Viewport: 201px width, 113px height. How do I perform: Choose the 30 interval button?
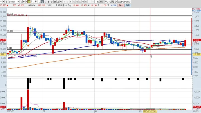80,2
